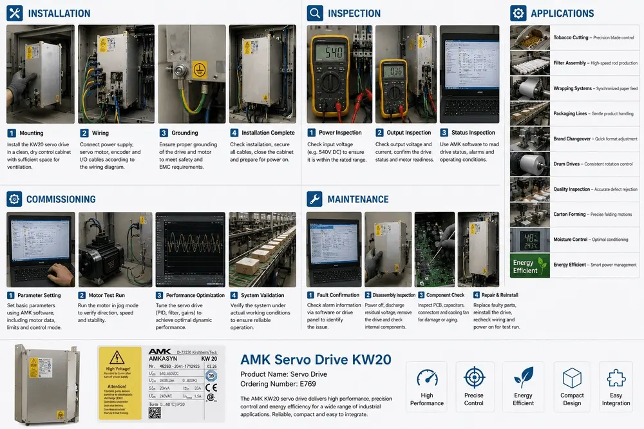644x429 pixels.
Task: Select the Quality Inspection application thumbnail
Action: (530, 189)
